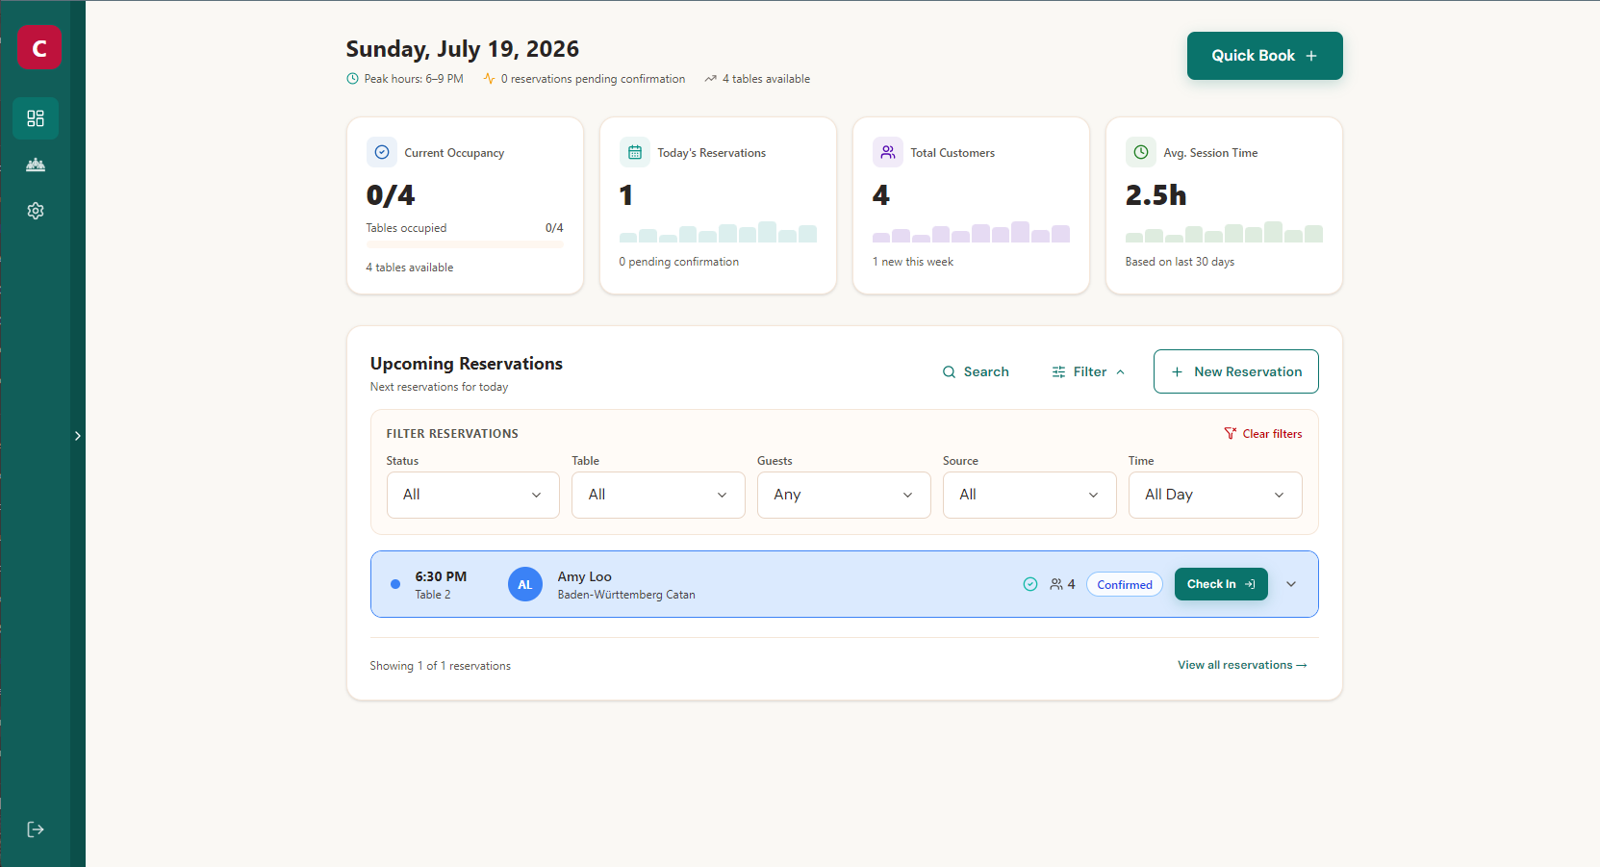This screenshot has width=1600, height=867.
Task: Open the Table filter dropdown
Action: (658, 495)
